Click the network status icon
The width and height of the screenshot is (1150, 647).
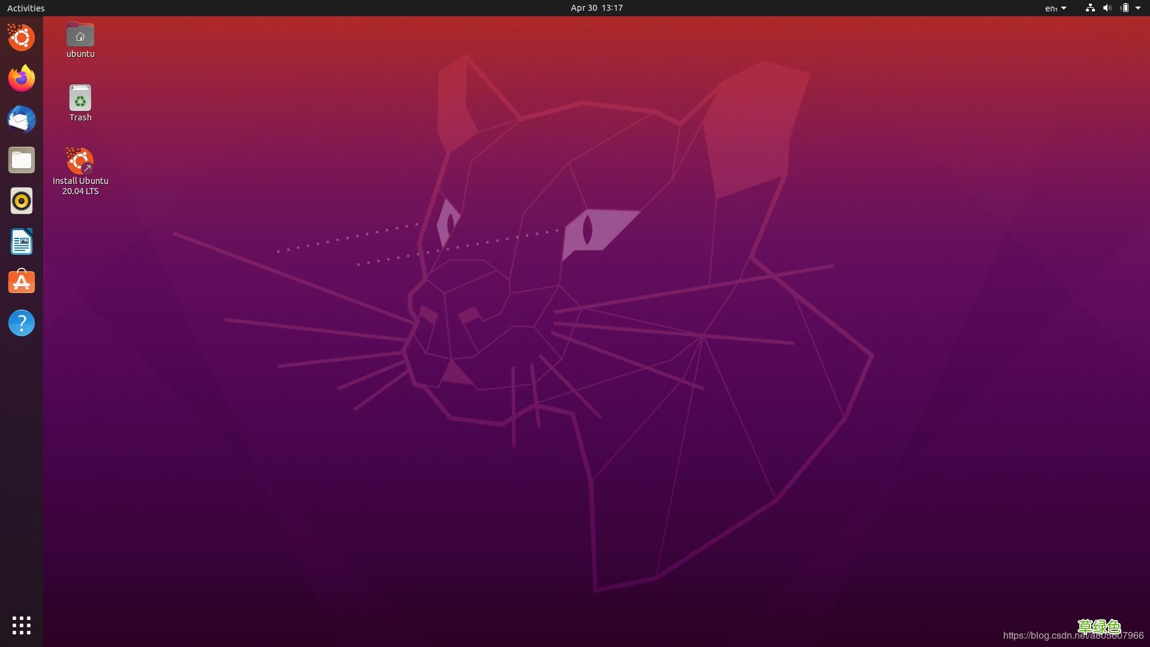1090,8
